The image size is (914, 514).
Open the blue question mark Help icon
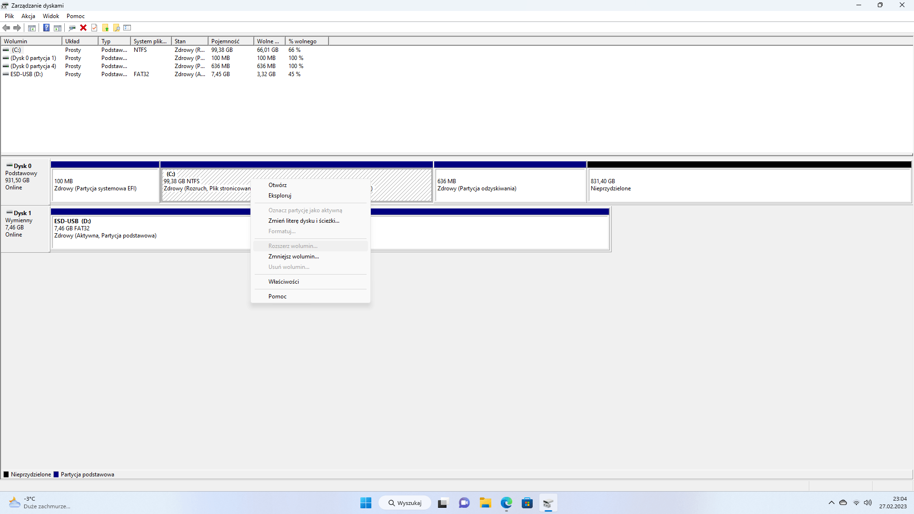pyautogui.click(x=46, y=28)
